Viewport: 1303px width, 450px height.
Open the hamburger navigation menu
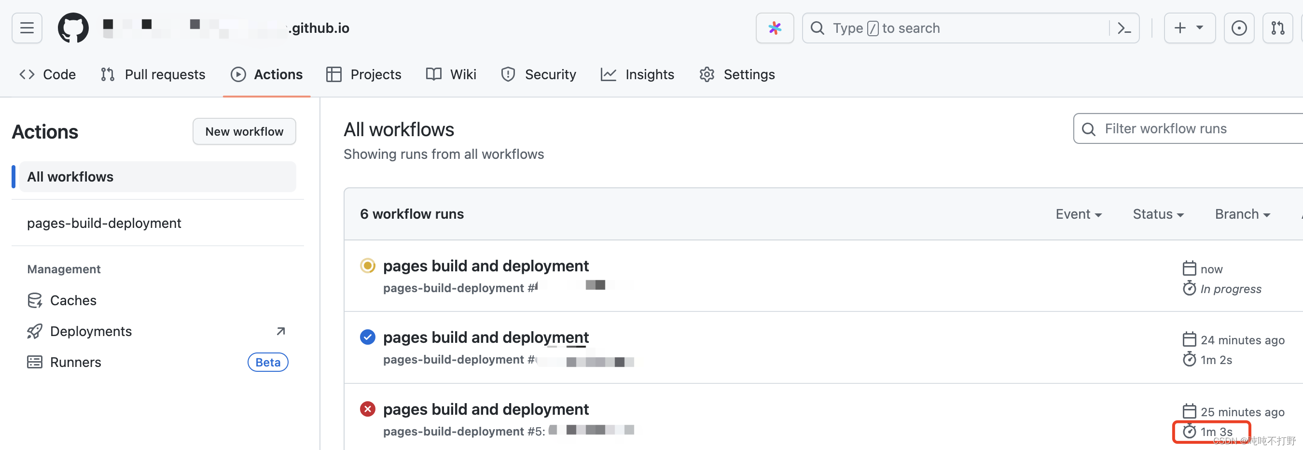27,28
